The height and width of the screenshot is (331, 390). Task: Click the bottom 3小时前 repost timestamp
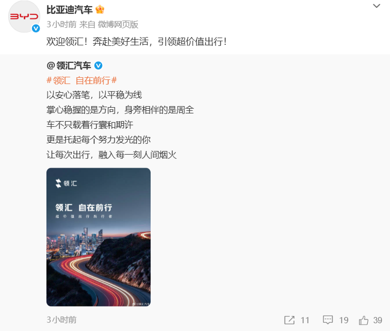(x=61, y=320)
